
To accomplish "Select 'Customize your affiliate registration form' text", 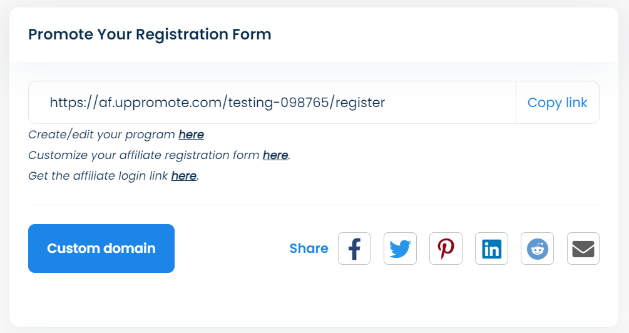I will pyautogui.click(x=144, y=155).
